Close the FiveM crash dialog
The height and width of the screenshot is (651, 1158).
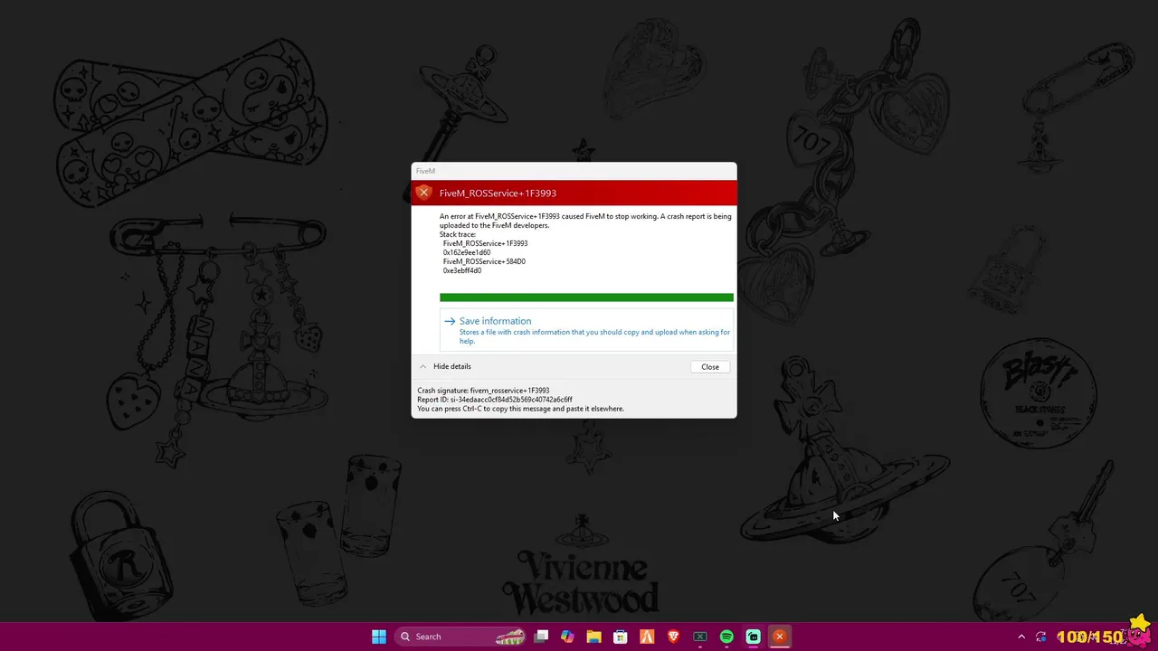710,367
